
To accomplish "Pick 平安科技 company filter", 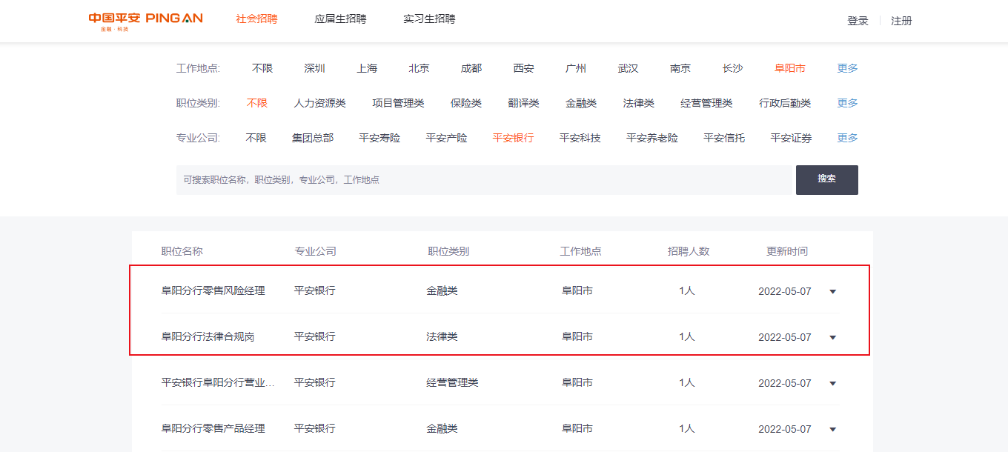I will click(x=580, y=138).
